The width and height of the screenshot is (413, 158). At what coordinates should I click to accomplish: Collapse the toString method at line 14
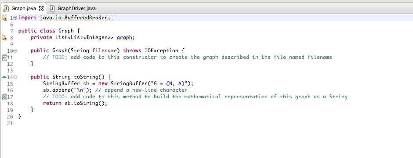click(15, 77)
